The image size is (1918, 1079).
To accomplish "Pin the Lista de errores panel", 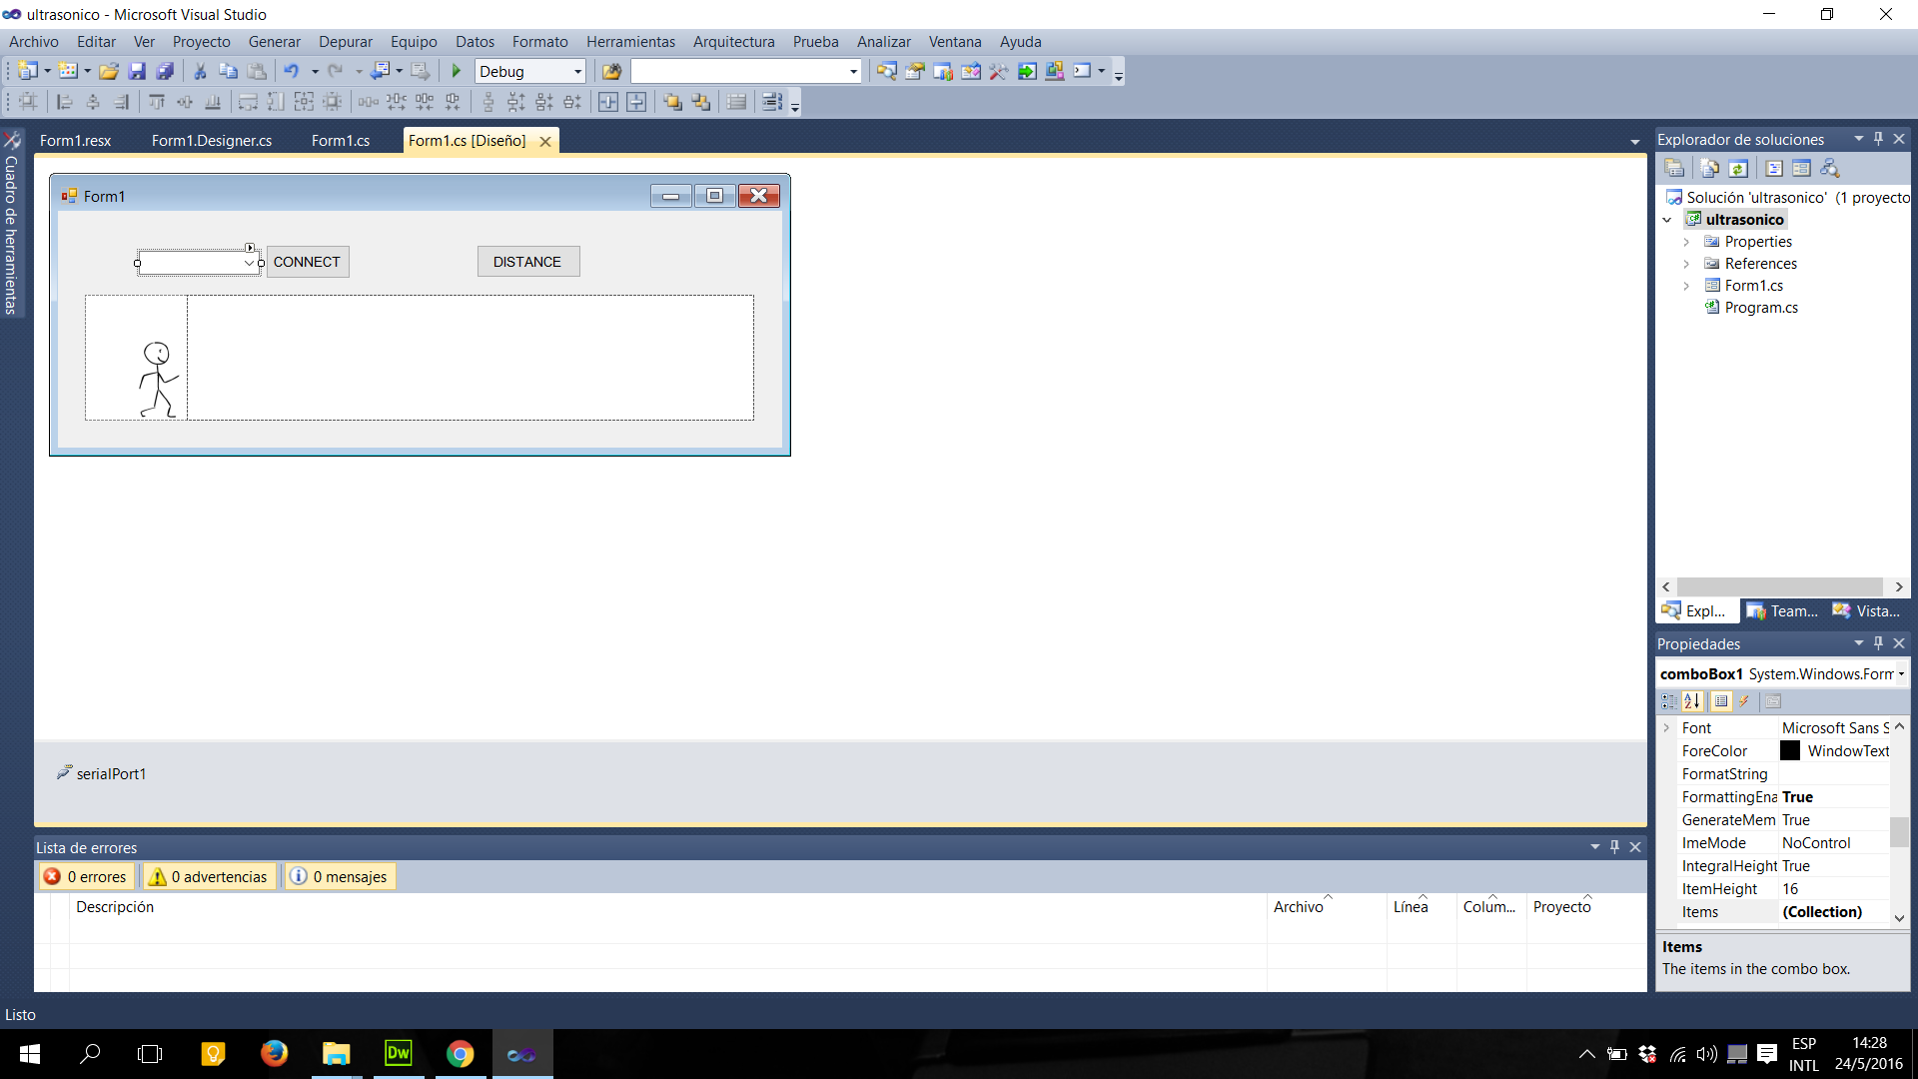I will pyautogui.click(x=1614, y=846).
